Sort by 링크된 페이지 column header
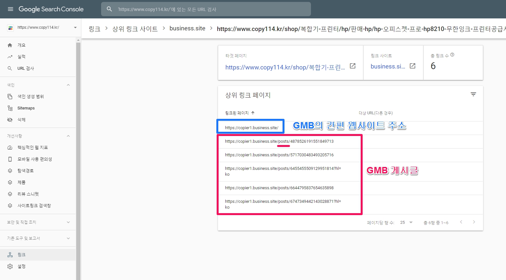Image resolution: width=506 pixels, height=280 pixels. (240, 113)
